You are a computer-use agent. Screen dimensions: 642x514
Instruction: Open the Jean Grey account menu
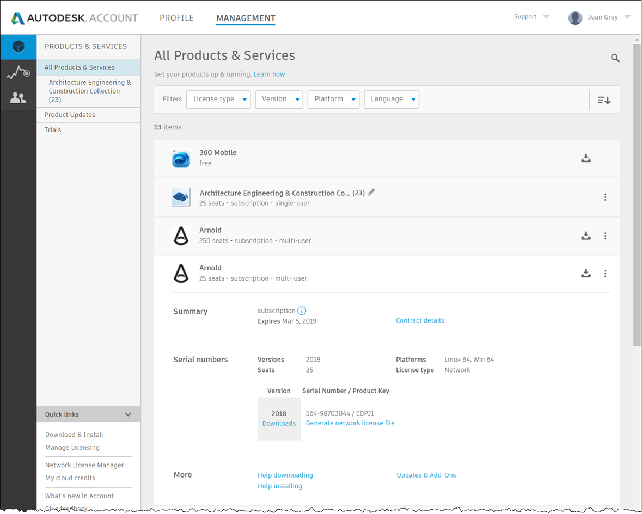point(603,17)
